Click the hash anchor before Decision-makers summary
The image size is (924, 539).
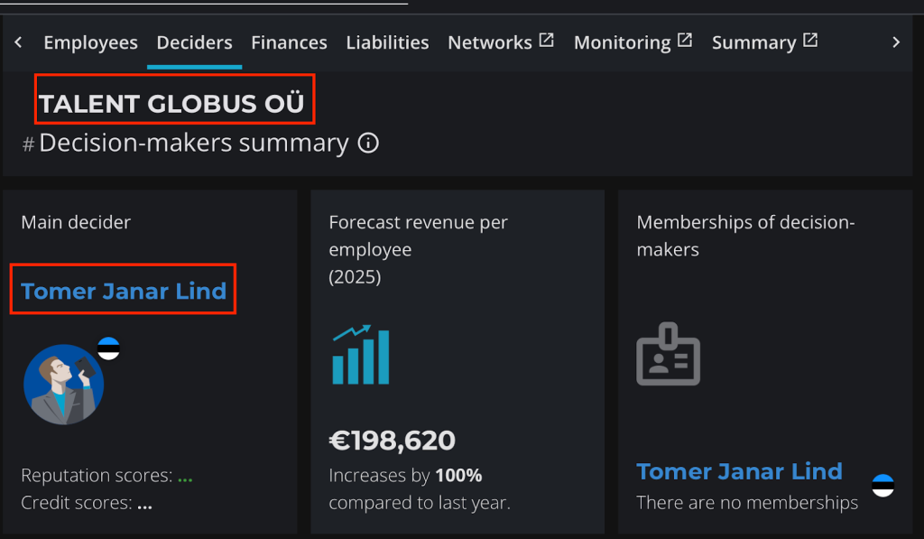[x=28, y=145]
